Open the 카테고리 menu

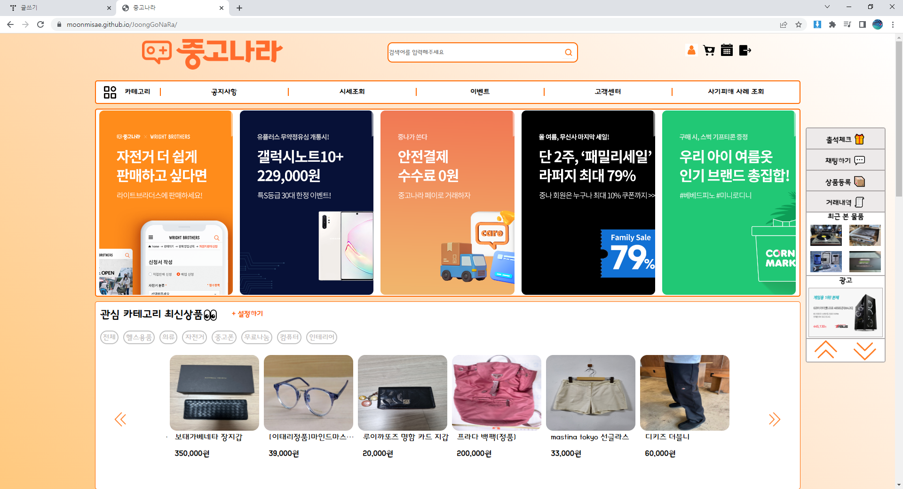pyautogui.click(x=137, y=92)
